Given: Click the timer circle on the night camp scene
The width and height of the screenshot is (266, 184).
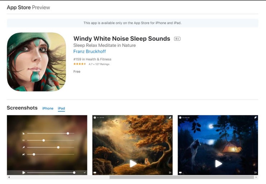Looking at the screenshot, I should point(180,118).
